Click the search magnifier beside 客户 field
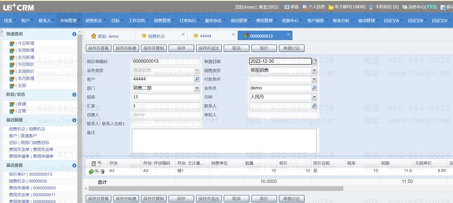Screen dimensions: 453x203 click(x=197, y=79)
